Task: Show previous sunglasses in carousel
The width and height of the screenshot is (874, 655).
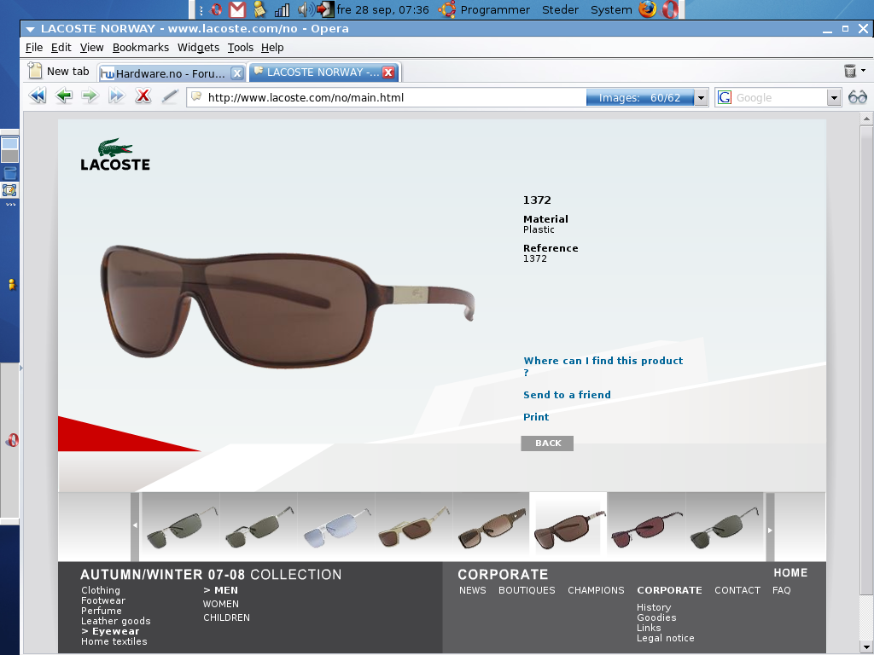Action: click(135, 525)
